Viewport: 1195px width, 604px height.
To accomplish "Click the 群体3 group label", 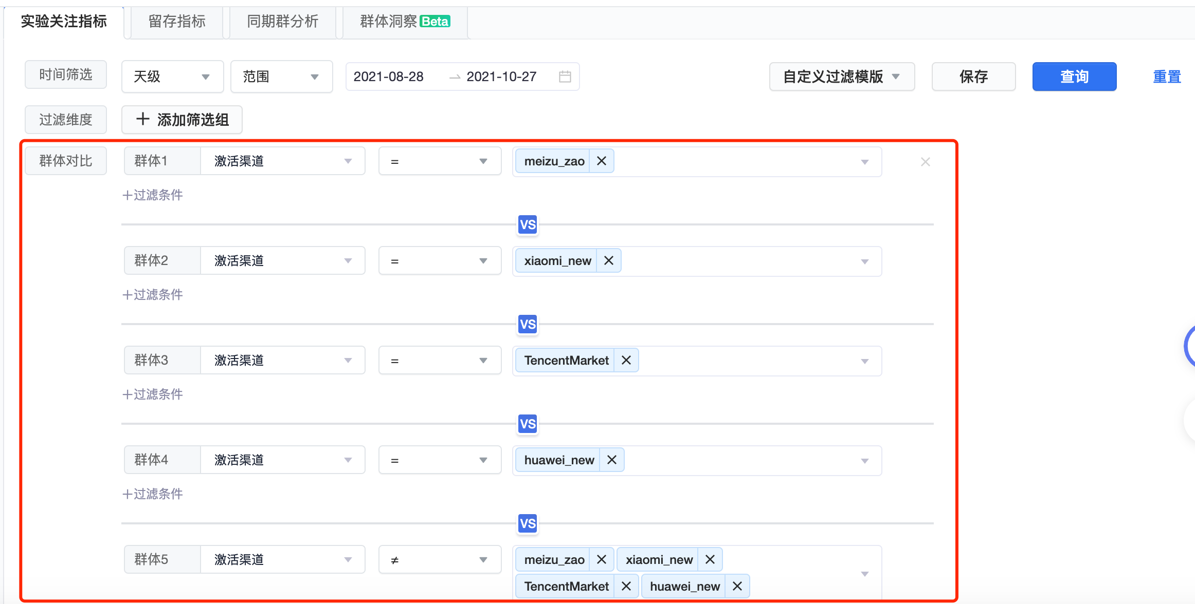I will coord(162,361).
